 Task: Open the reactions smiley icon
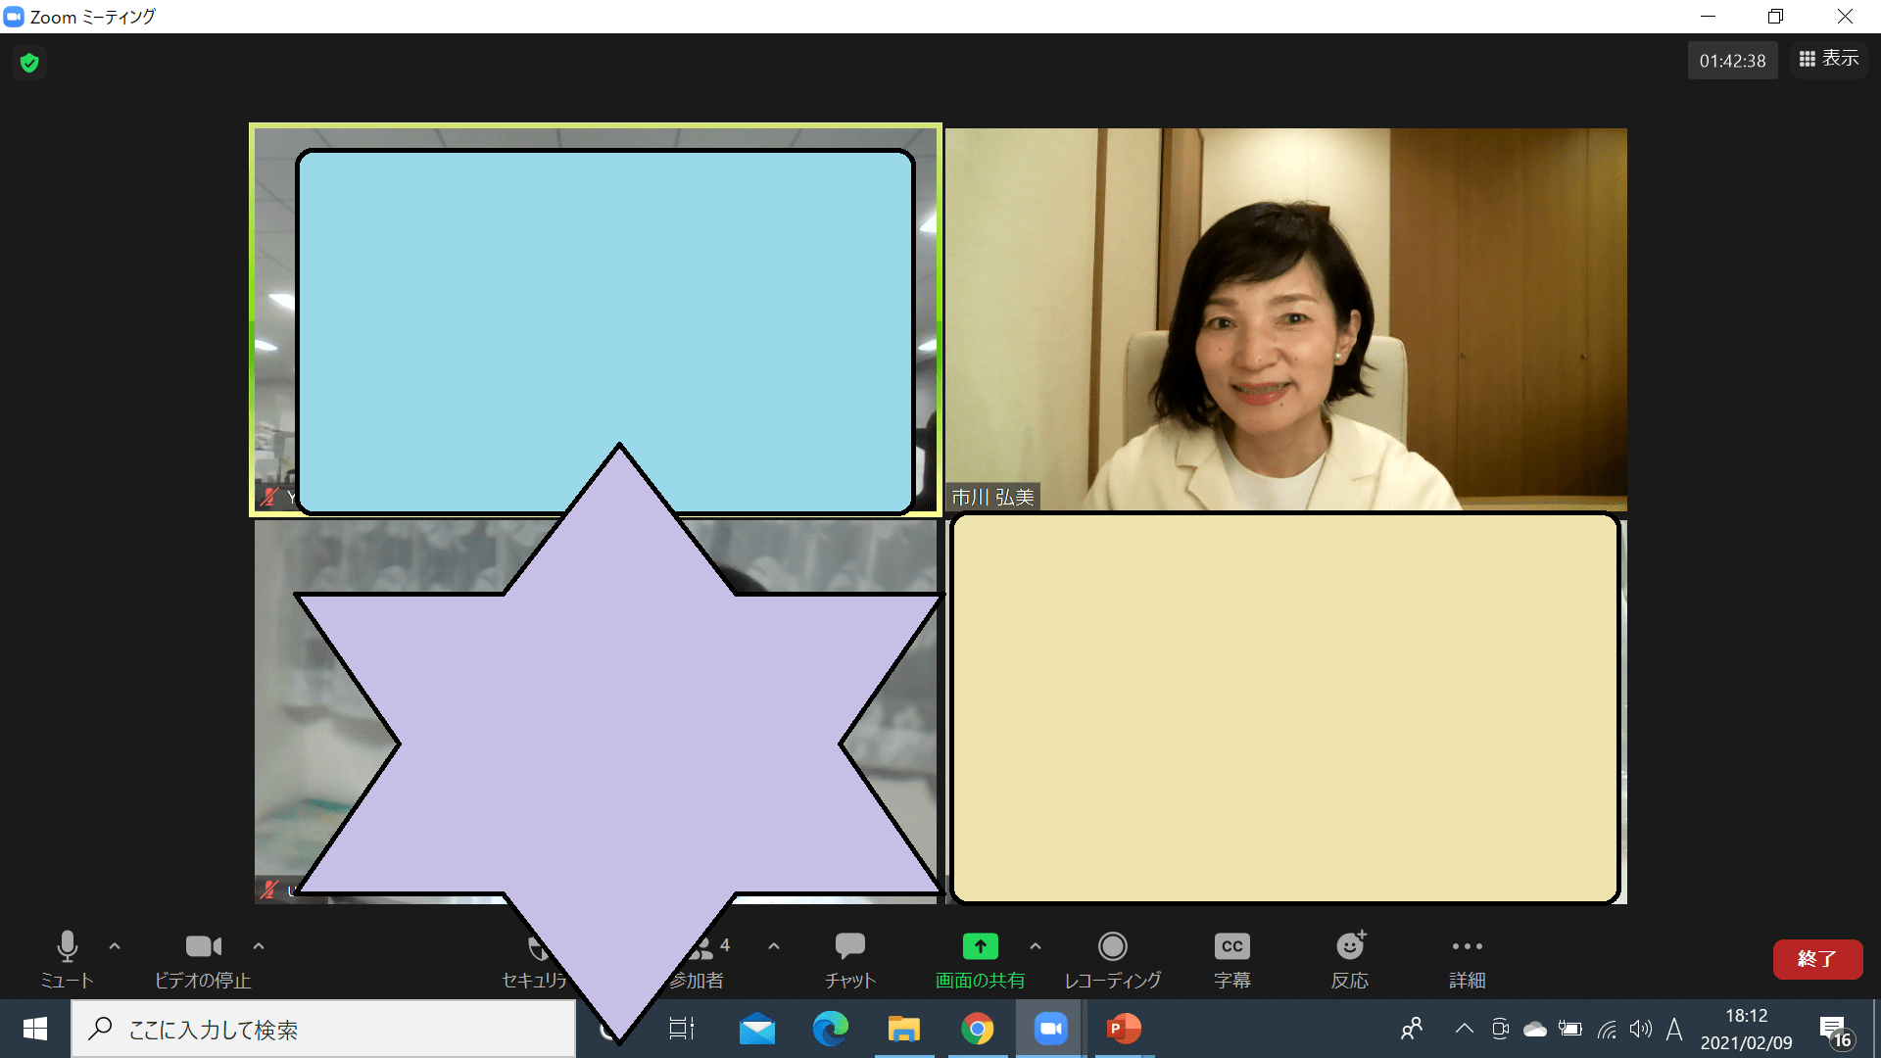click(1350, 946)
